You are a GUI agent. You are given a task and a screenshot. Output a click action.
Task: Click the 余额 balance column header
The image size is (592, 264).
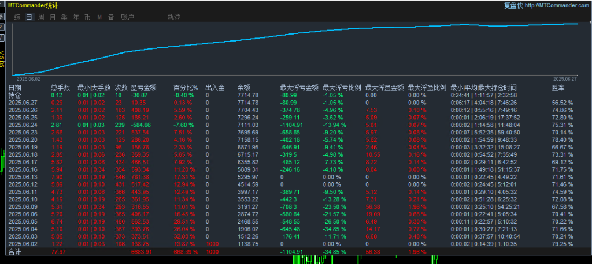244,88
